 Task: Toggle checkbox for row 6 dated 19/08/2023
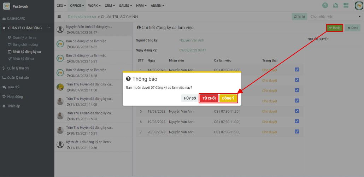(x=297, y=122)
